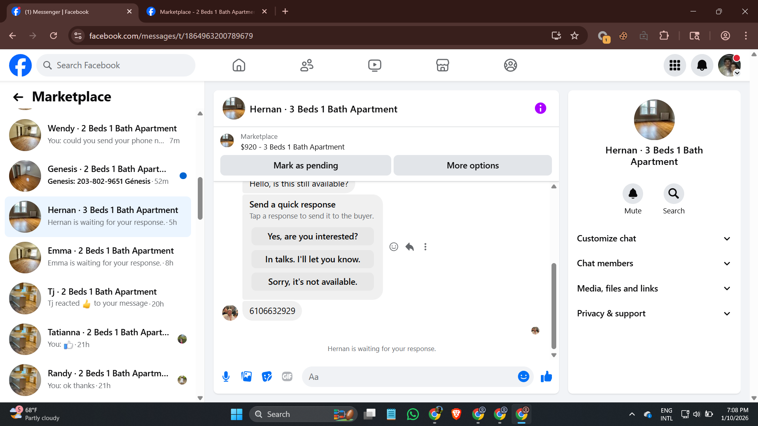Screen dimensions: 758x426
Task: Click the reply arrow icon
Action: pos(409,247)
